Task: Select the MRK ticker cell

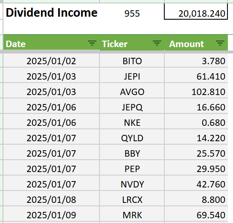Action: 132,214
